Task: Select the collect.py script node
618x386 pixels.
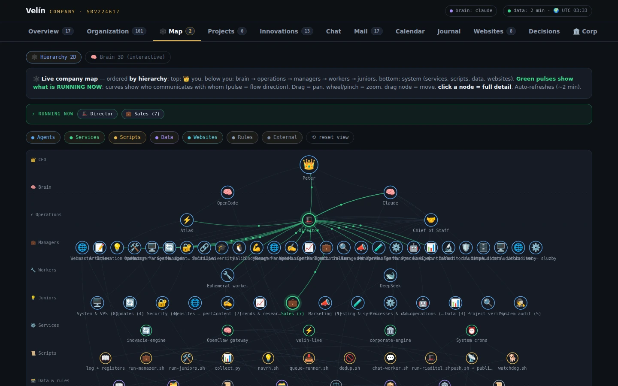Action: (227, 358)
